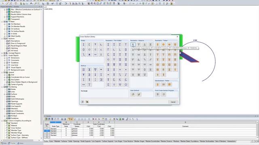
Task: Expand Average Regions tree node
Action: pos(2,53)
